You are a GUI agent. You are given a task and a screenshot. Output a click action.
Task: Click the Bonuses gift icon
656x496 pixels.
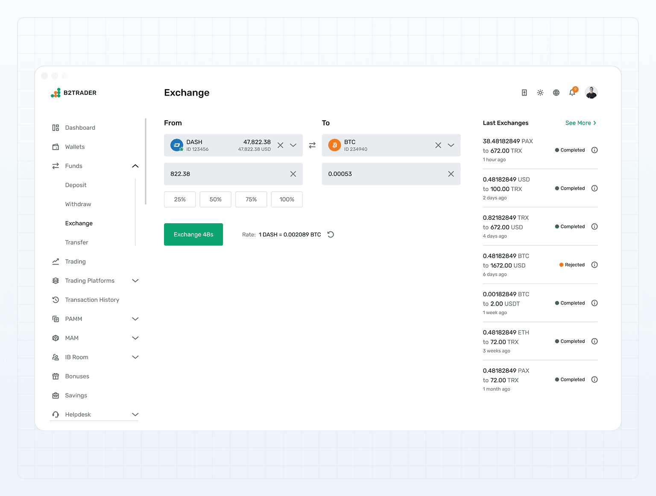tap(56, 376)
